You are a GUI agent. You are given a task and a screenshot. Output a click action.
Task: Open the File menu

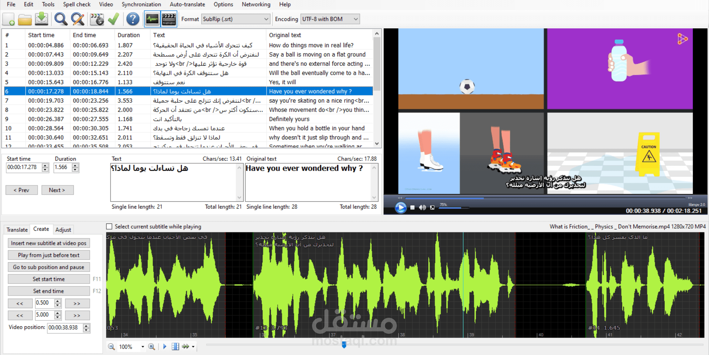tap(11, 4)
